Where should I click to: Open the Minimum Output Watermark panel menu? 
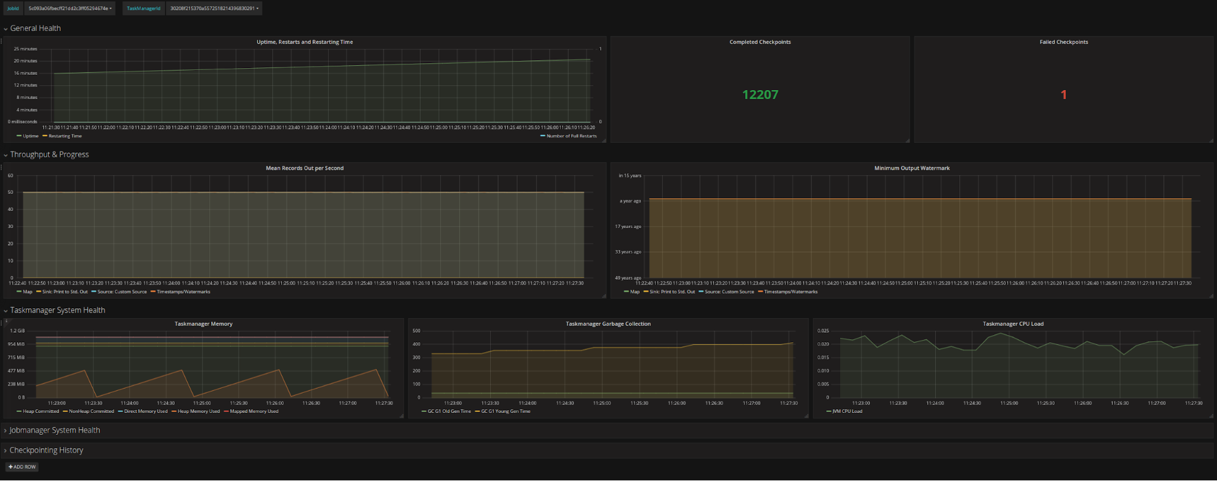(911, 168)
